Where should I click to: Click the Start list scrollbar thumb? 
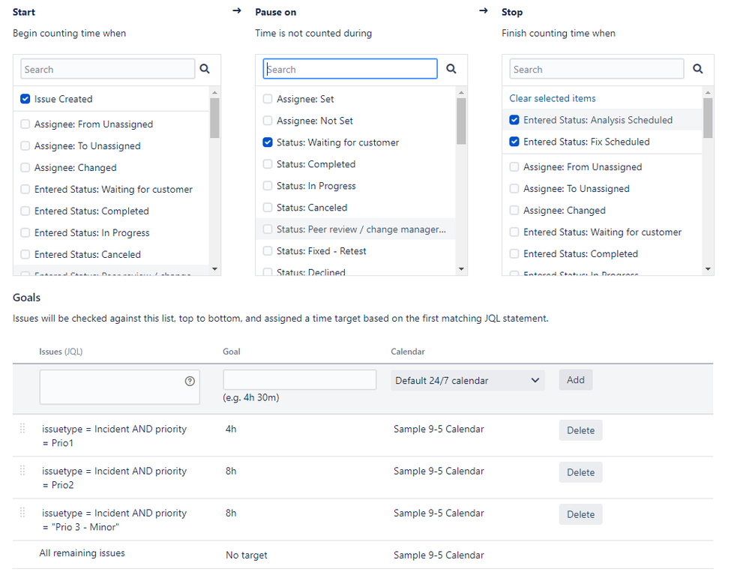(214, 118)
